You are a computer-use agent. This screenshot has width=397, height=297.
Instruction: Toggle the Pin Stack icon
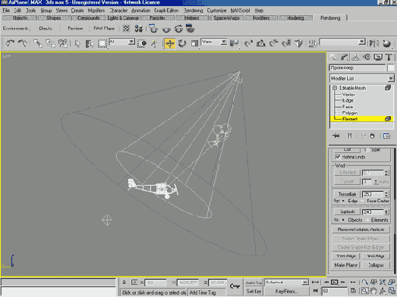click(336, 136)
